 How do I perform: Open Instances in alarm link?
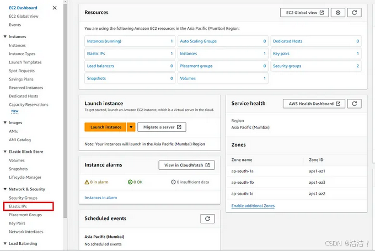pyautogui.click(x=101, y=197)
